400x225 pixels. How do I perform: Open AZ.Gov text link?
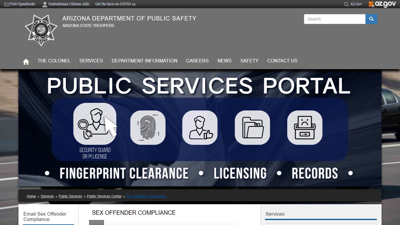[356, 4]
